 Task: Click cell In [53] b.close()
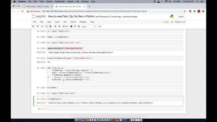(115, 87)
